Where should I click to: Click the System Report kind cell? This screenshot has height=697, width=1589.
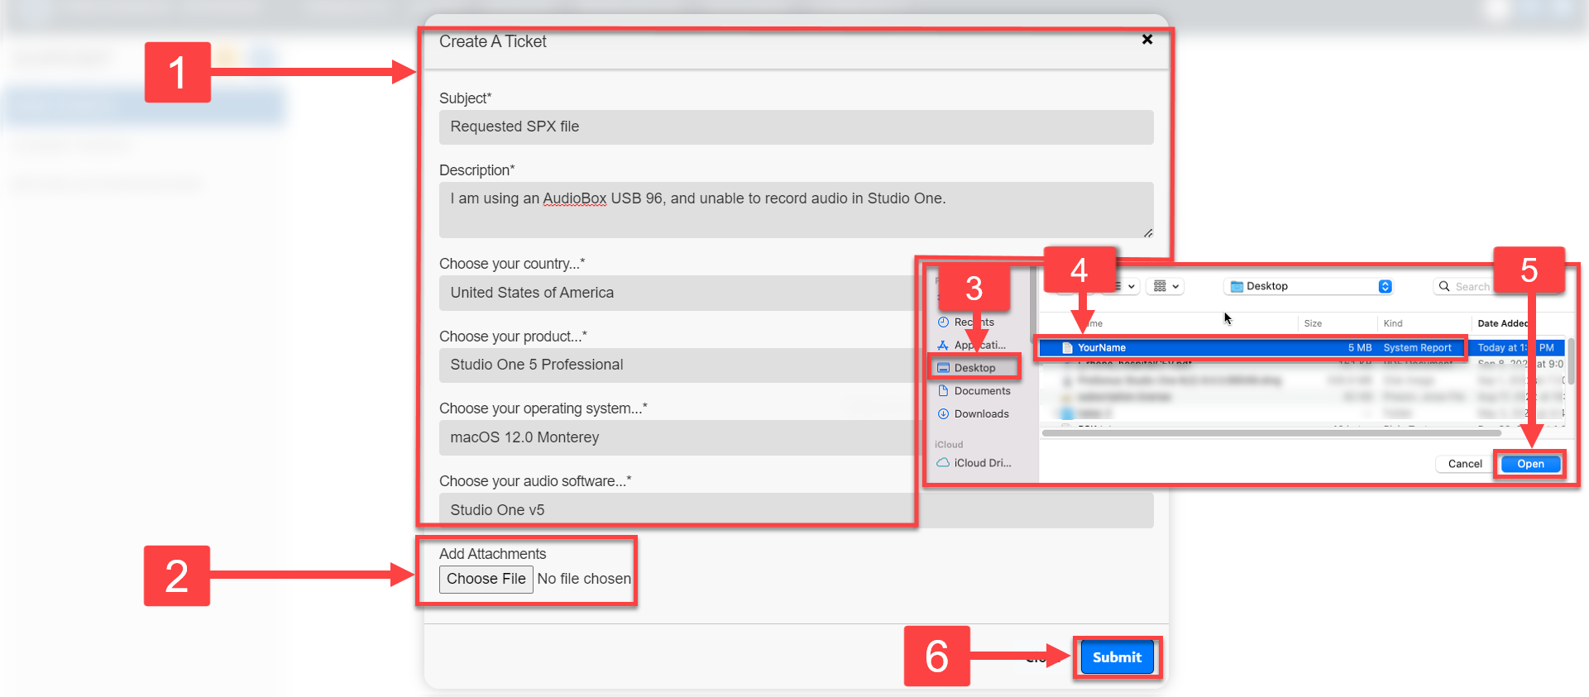pyautogui.click(x=1417, y=348)
